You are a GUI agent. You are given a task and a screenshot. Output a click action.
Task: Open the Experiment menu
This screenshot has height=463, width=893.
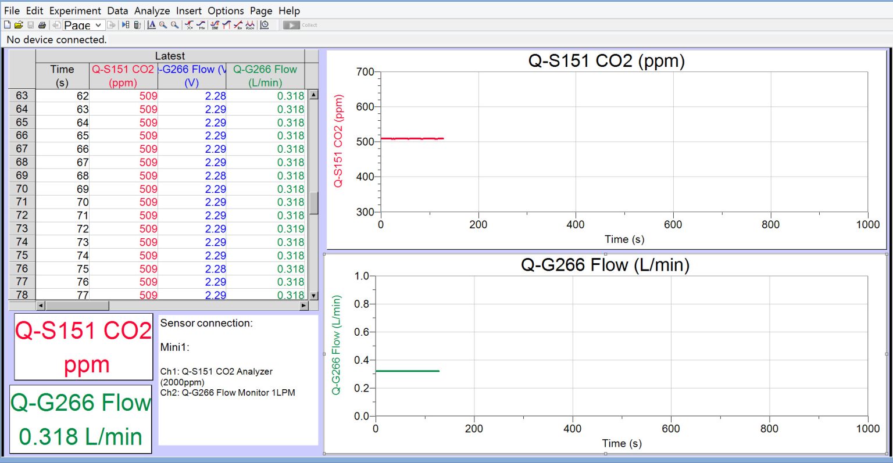[x=75, y=10]
